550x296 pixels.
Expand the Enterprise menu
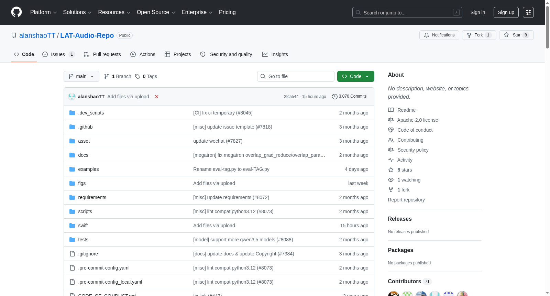(x=197, y=12)
